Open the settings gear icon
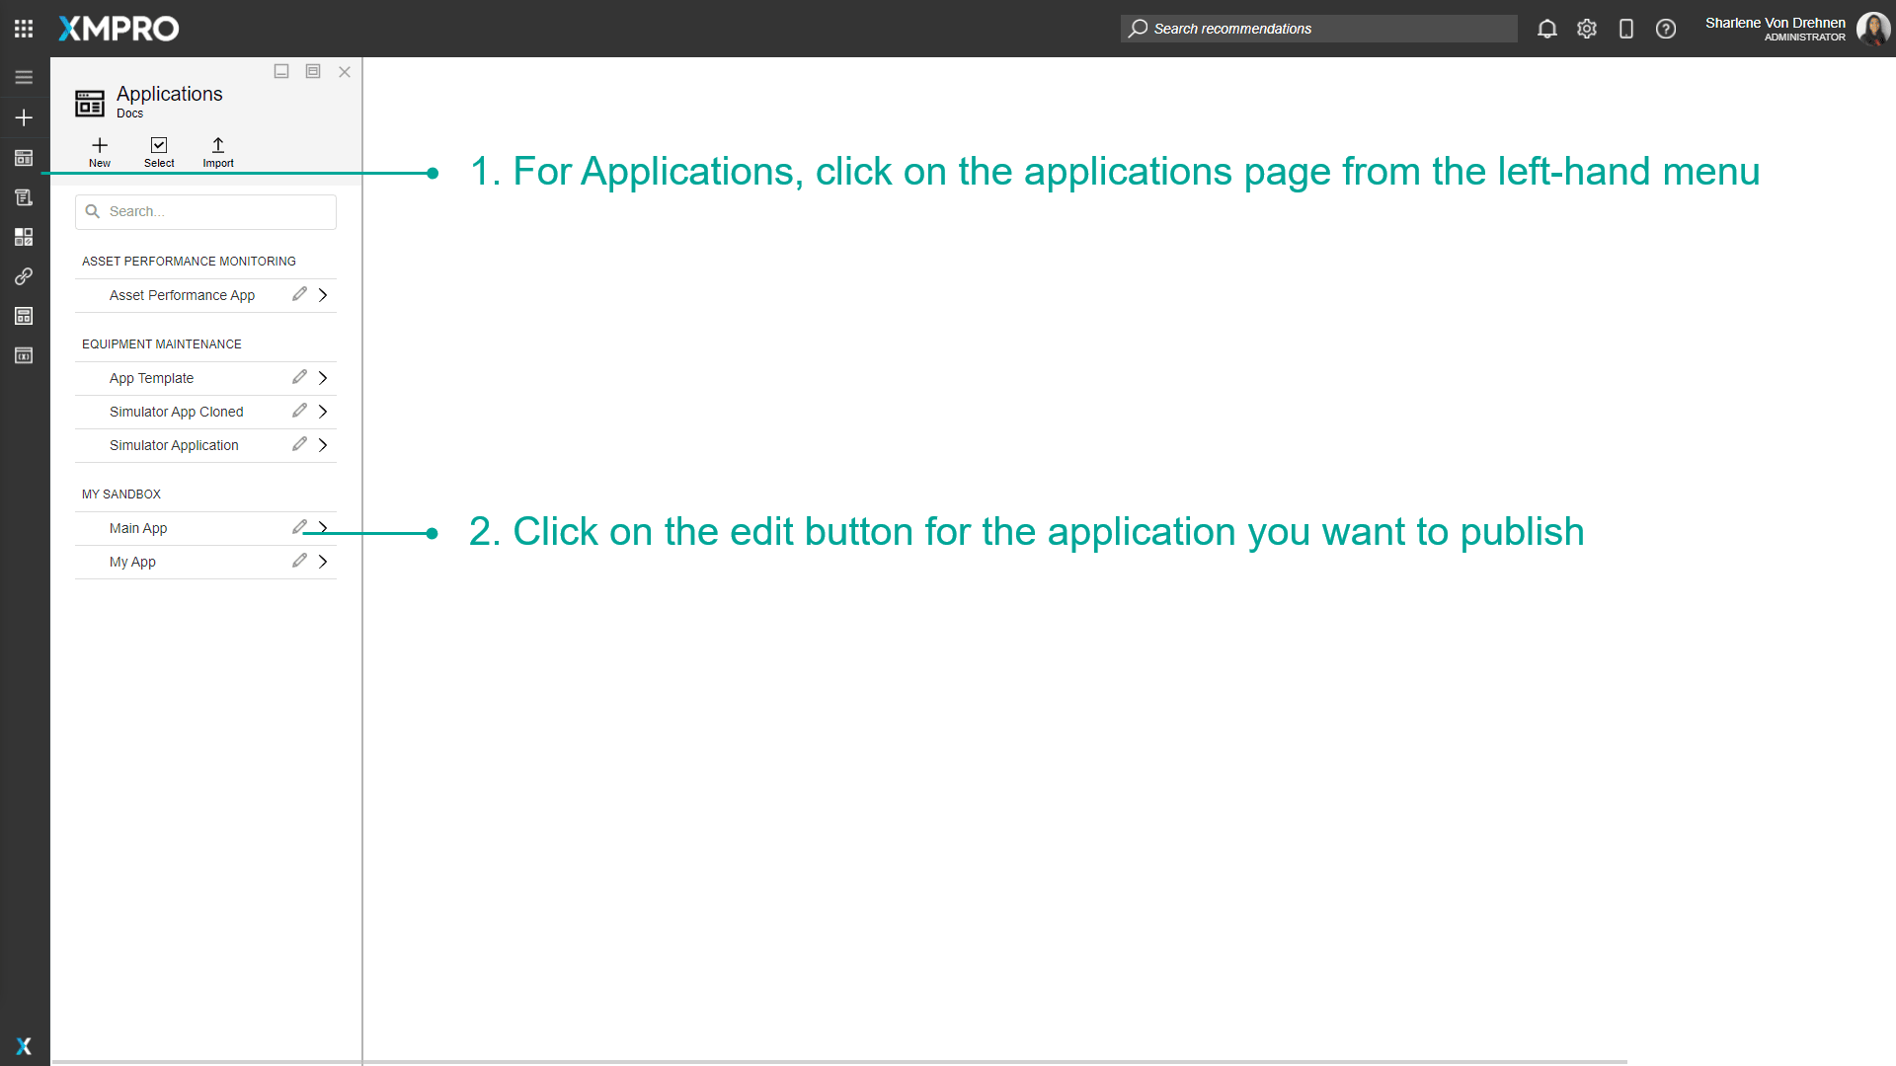The image size is (1896, 1066). (1586, 29)
